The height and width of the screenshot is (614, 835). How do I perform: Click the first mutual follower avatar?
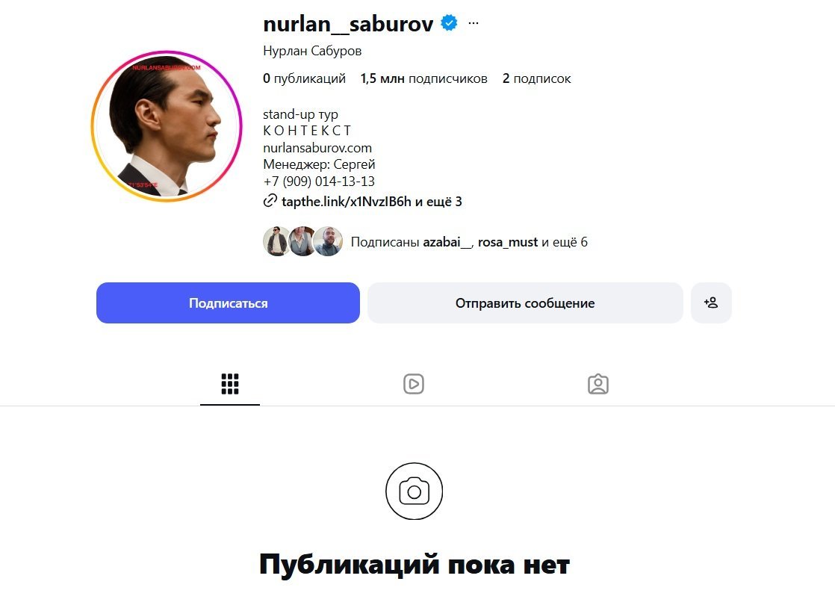pos(276,241)
